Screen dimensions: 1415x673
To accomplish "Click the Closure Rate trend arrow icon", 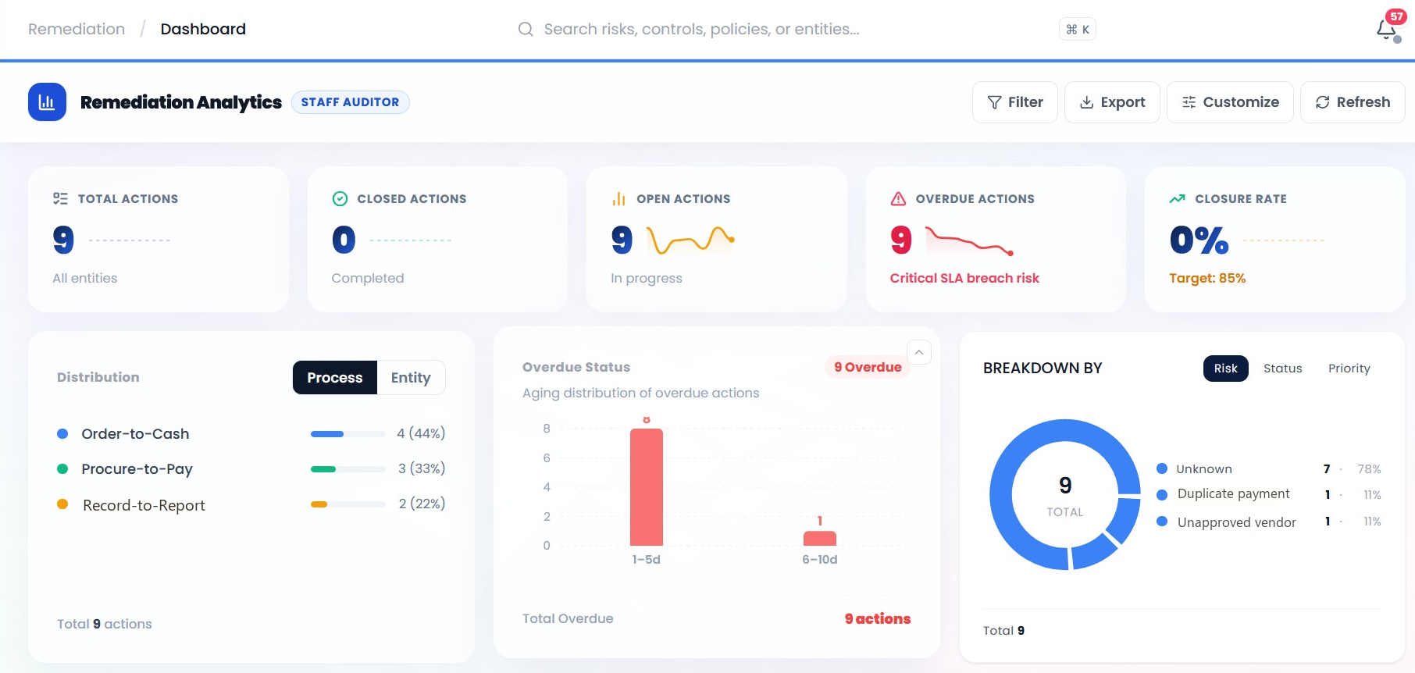I will 1177,199.
